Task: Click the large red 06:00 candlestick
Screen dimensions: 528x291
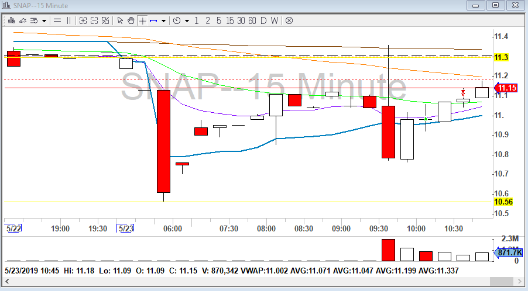Action: point(164,141)
